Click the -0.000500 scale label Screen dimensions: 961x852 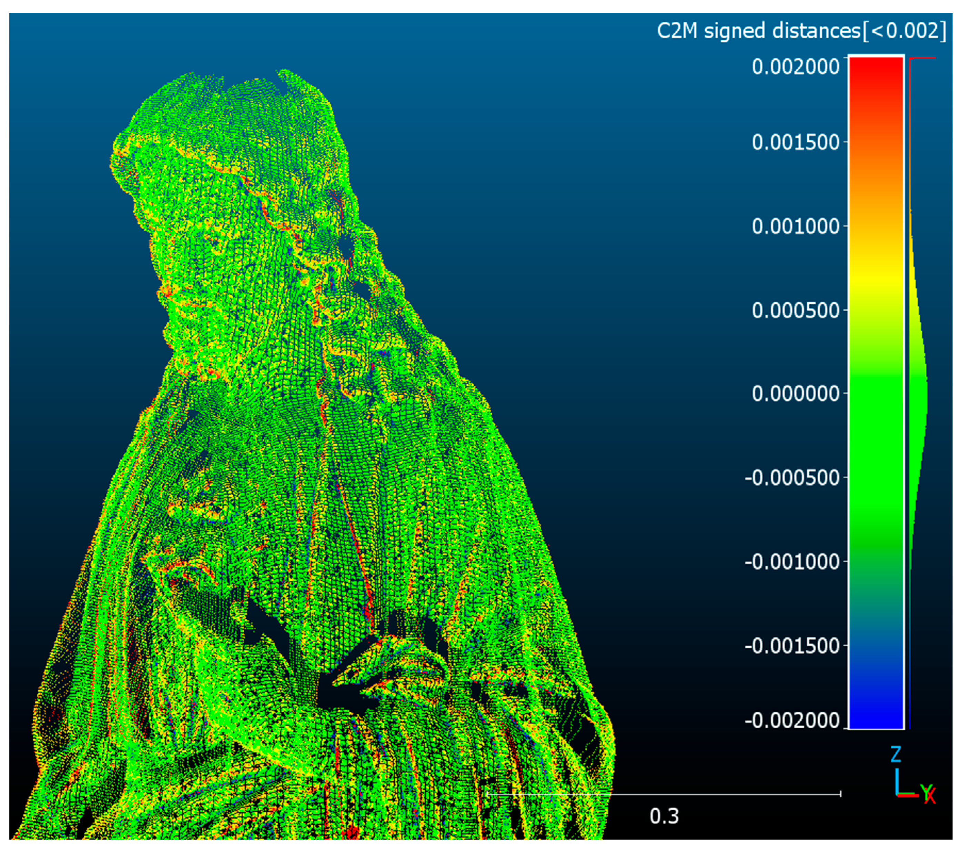click(792, 478)
